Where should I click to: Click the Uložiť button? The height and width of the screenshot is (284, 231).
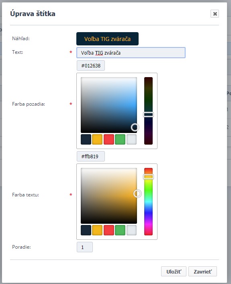(174, 271)
